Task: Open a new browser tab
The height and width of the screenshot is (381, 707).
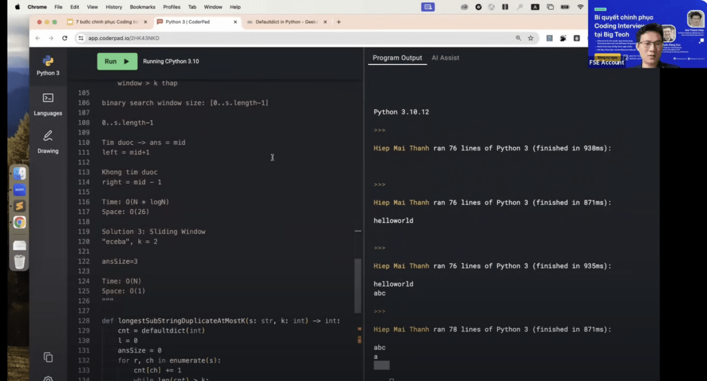Action: coord(338,21)
